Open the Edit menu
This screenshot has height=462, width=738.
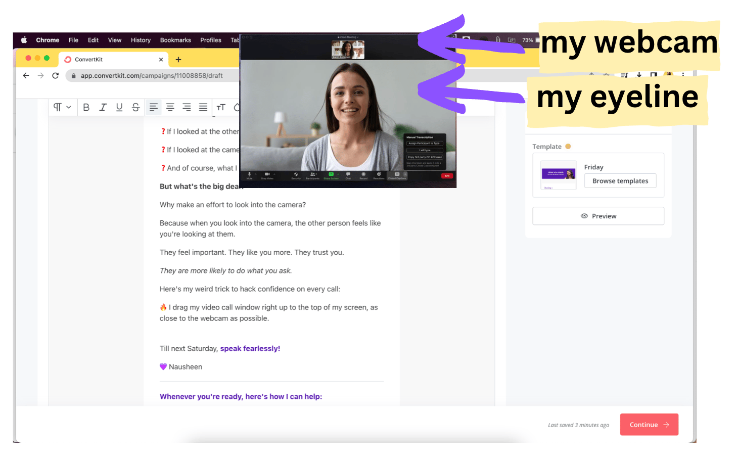(x=93, y=40)
